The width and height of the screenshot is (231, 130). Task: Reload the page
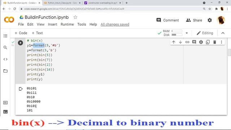(x=15, y=9)
